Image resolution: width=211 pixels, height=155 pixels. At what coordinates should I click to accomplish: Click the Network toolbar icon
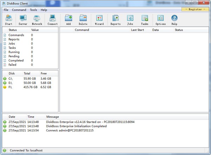(x=37, y=20)
